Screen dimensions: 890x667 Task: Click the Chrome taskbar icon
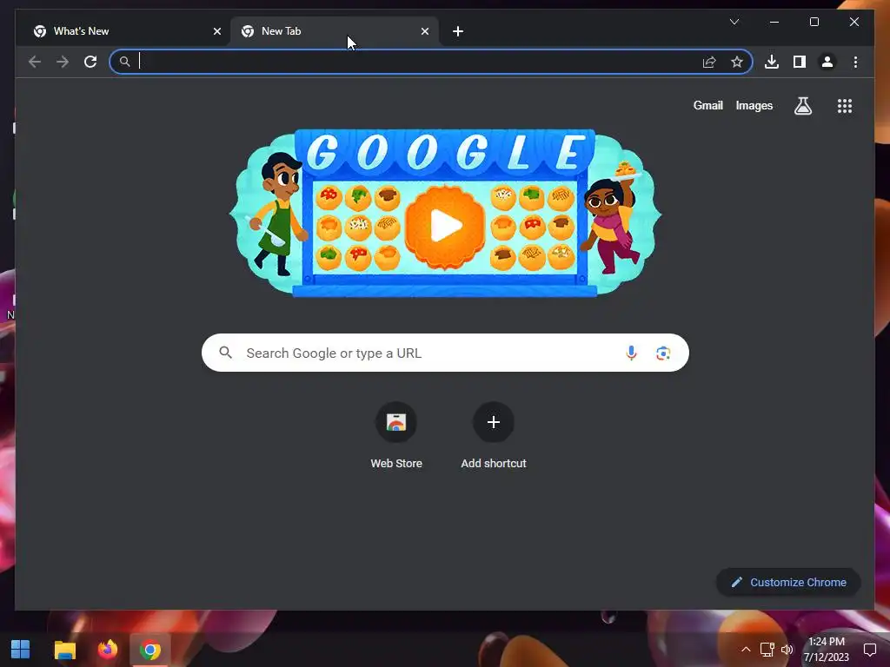pos(149,650)
